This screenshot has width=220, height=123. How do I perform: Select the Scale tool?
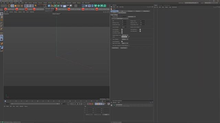(15, 6)
